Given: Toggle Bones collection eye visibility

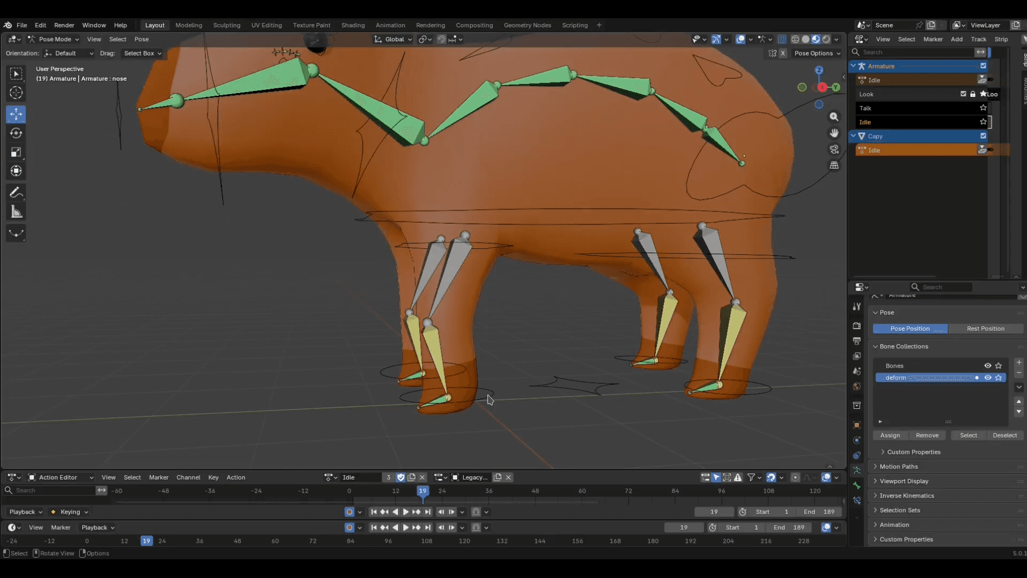Looking at the screenshot, I should coord(988,366).
